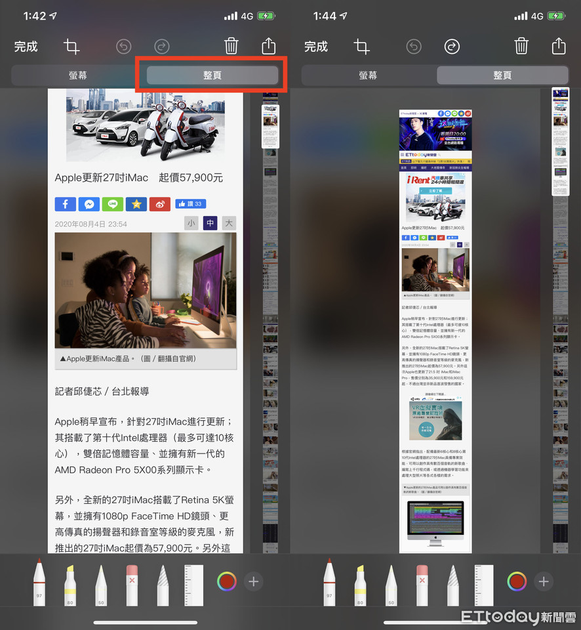Tap the redo arrow in right screenshot
The height and width of the screenshot is (630, 581).
coord(452,47)
